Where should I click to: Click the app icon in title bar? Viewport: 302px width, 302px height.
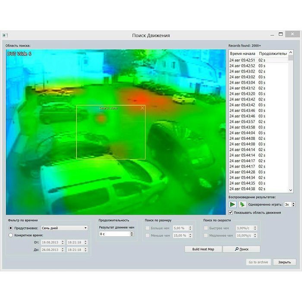pos(5,35)
